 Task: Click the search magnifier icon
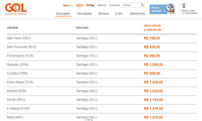(143, 5)
